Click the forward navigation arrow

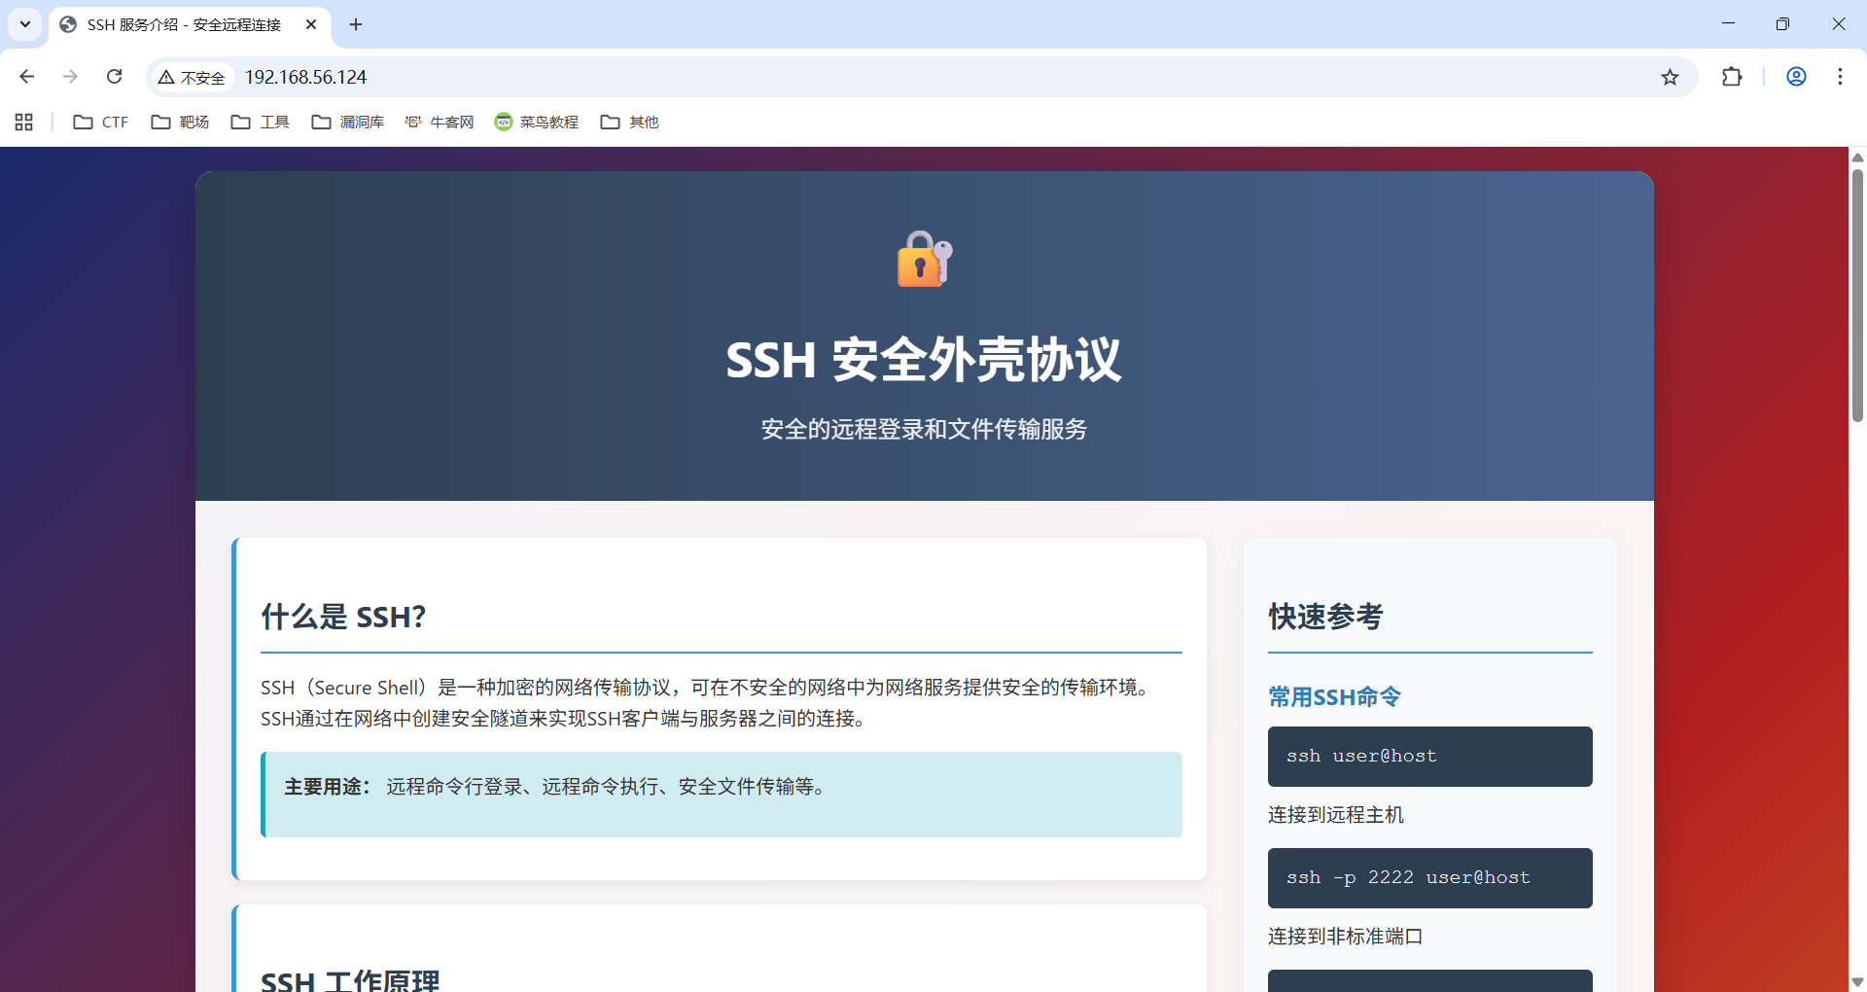(x=70, y=77)
